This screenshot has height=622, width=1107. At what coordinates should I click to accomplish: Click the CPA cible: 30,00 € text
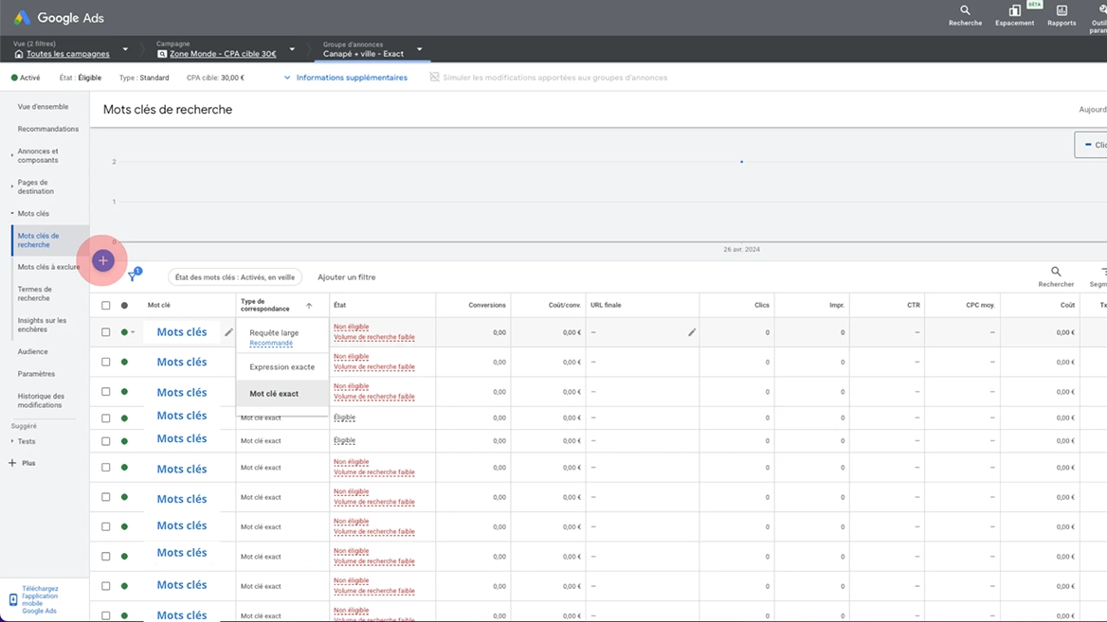click(215, 78)
